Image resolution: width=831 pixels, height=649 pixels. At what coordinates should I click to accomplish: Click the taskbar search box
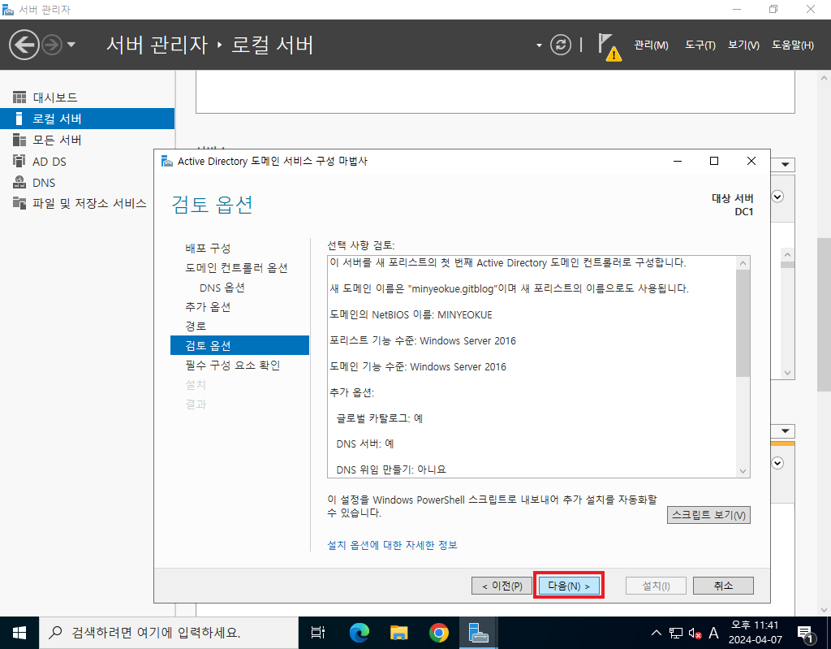click(x=169, y=633)
